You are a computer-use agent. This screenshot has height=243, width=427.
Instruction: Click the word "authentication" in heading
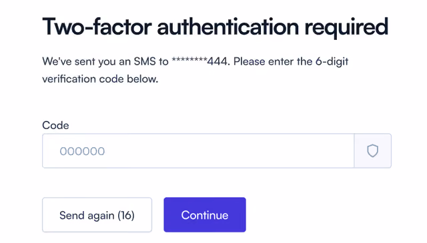pos(228,27)
